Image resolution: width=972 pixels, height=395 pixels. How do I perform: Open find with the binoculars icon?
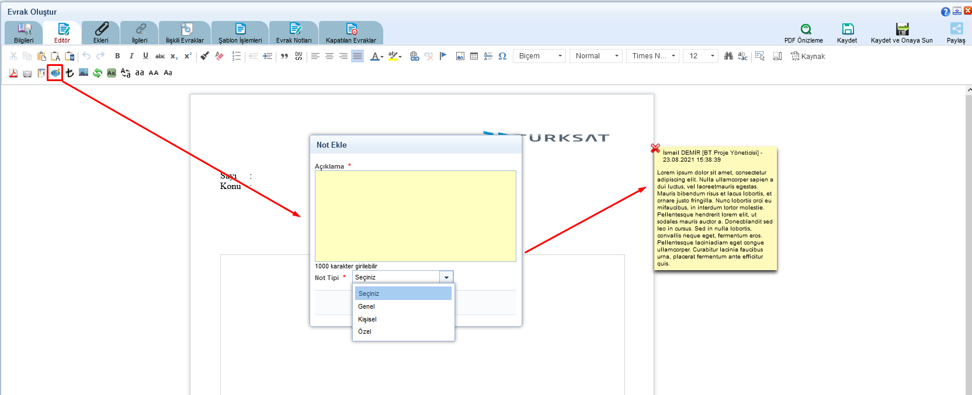[x=728, y=56]
